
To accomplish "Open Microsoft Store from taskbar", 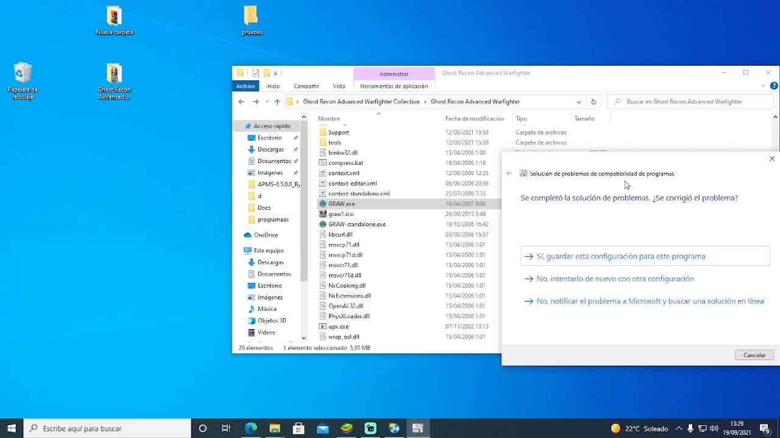I will point(299,428).
